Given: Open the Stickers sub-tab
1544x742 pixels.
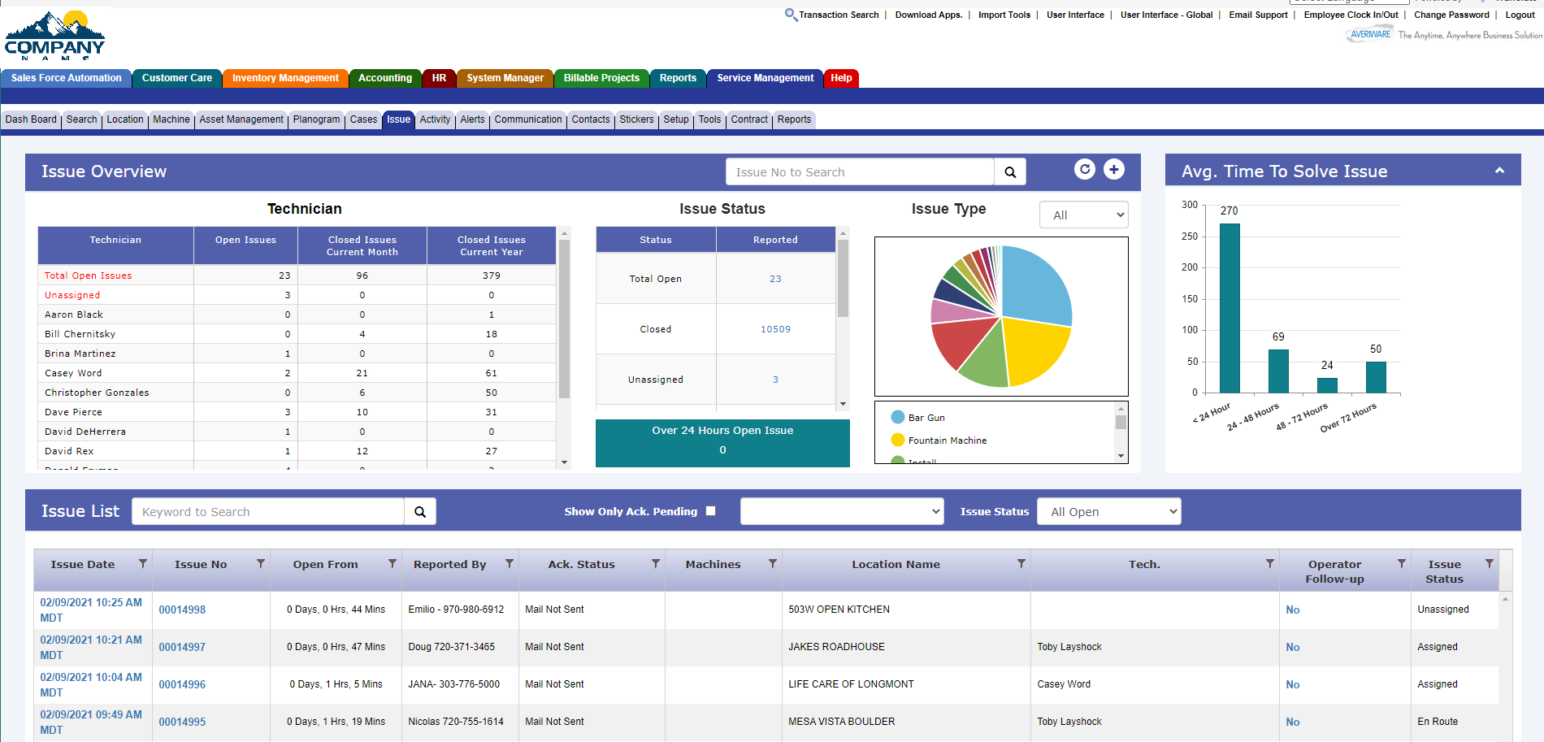Looking at the screenshot, I should pos(636,119).
